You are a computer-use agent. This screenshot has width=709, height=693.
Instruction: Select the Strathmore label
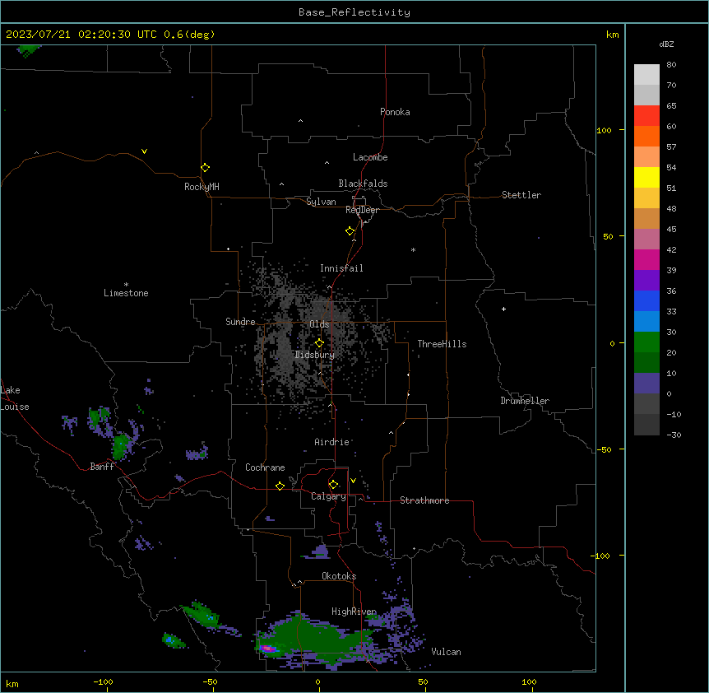(424, 500)
